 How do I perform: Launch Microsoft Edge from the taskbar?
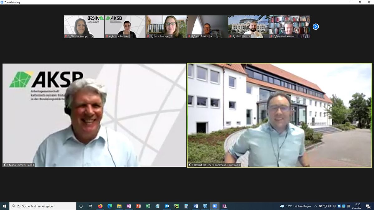(x=110, y=206)
